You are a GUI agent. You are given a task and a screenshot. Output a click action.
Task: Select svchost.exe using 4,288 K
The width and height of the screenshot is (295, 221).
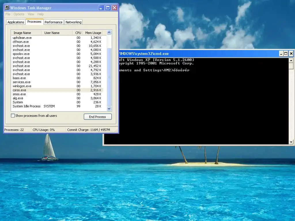coord(57,62)
